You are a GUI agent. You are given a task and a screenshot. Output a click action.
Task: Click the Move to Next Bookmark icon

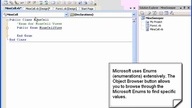(x=64, y=2)
